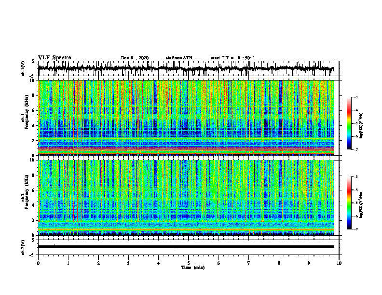382x295 pixels.
Task: Click time axis tick label '9'
Action: [x=309, y=263]
